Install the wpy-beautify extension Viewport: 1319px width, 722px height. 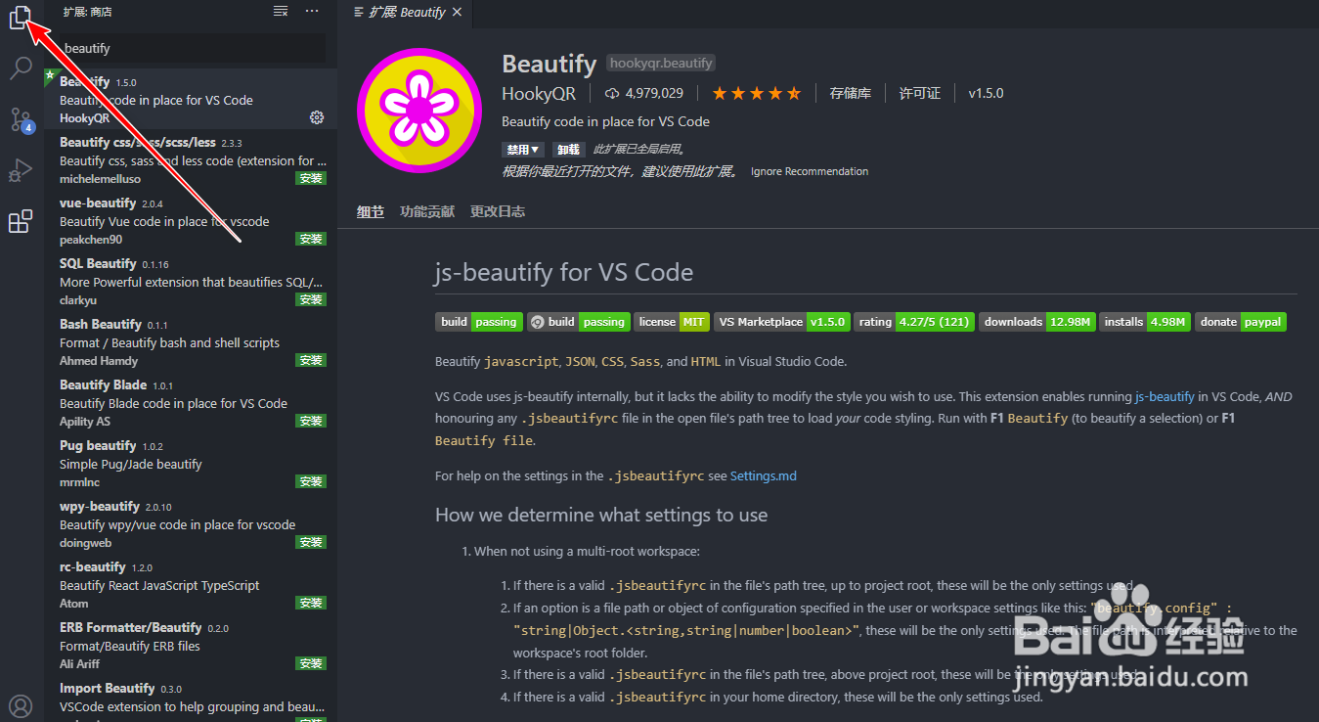311,543
